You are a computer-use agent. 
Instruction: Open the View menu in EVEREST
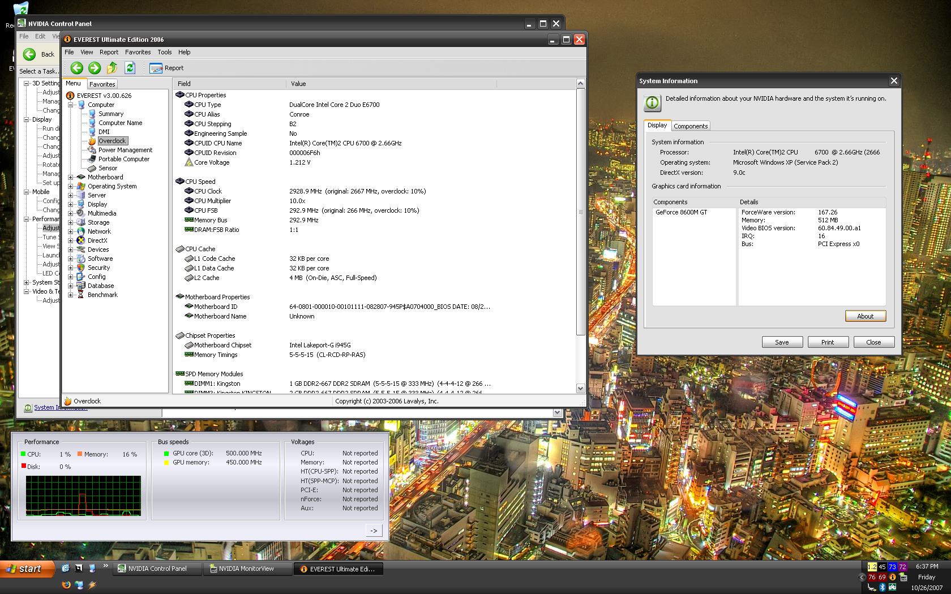point(87,52)
